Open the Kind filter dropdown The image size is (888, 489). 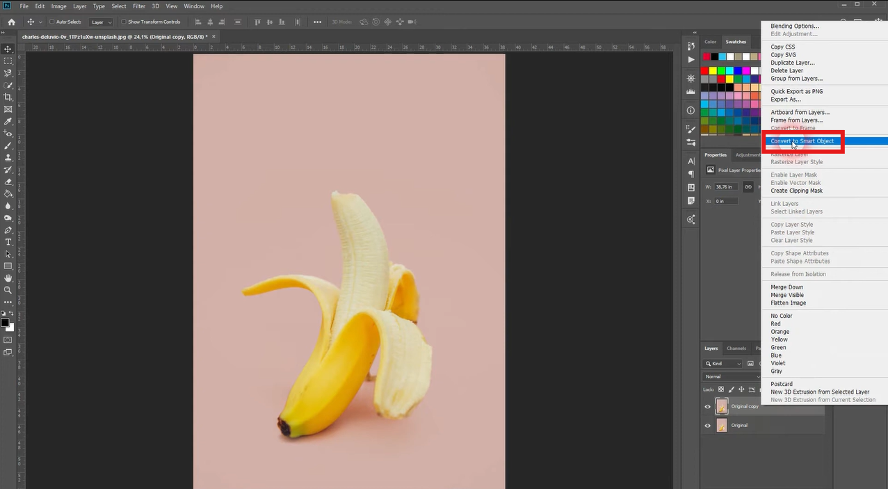coord(723,363)
